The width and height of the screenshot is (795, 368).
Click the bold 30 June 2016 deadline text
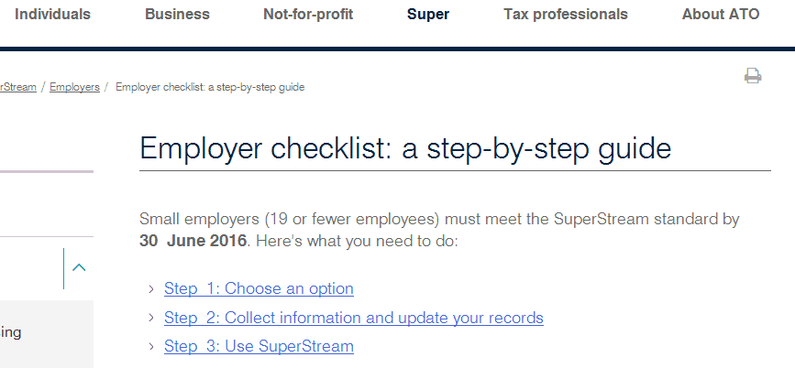pyautogui.click(x=193, y=241)
